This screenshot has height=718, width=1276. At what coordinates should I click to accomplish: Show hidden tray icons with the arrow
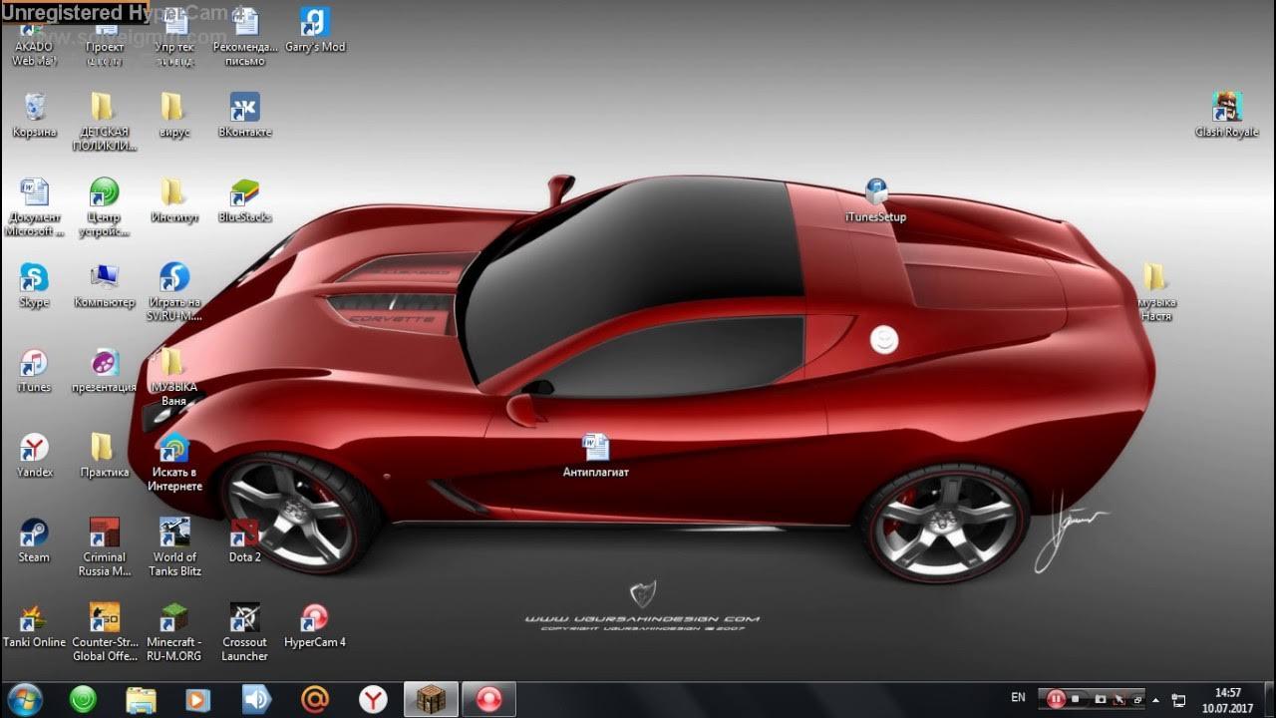(x=1155, y=699)
